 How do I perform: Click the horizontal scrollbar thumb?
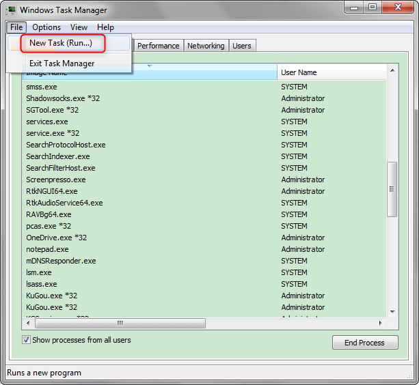(x=120, y=323)
